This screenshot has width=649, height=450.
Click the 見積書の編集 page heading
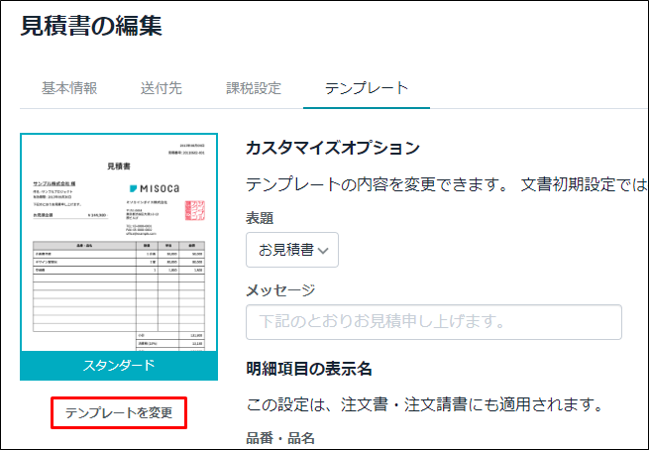(91, 27)
